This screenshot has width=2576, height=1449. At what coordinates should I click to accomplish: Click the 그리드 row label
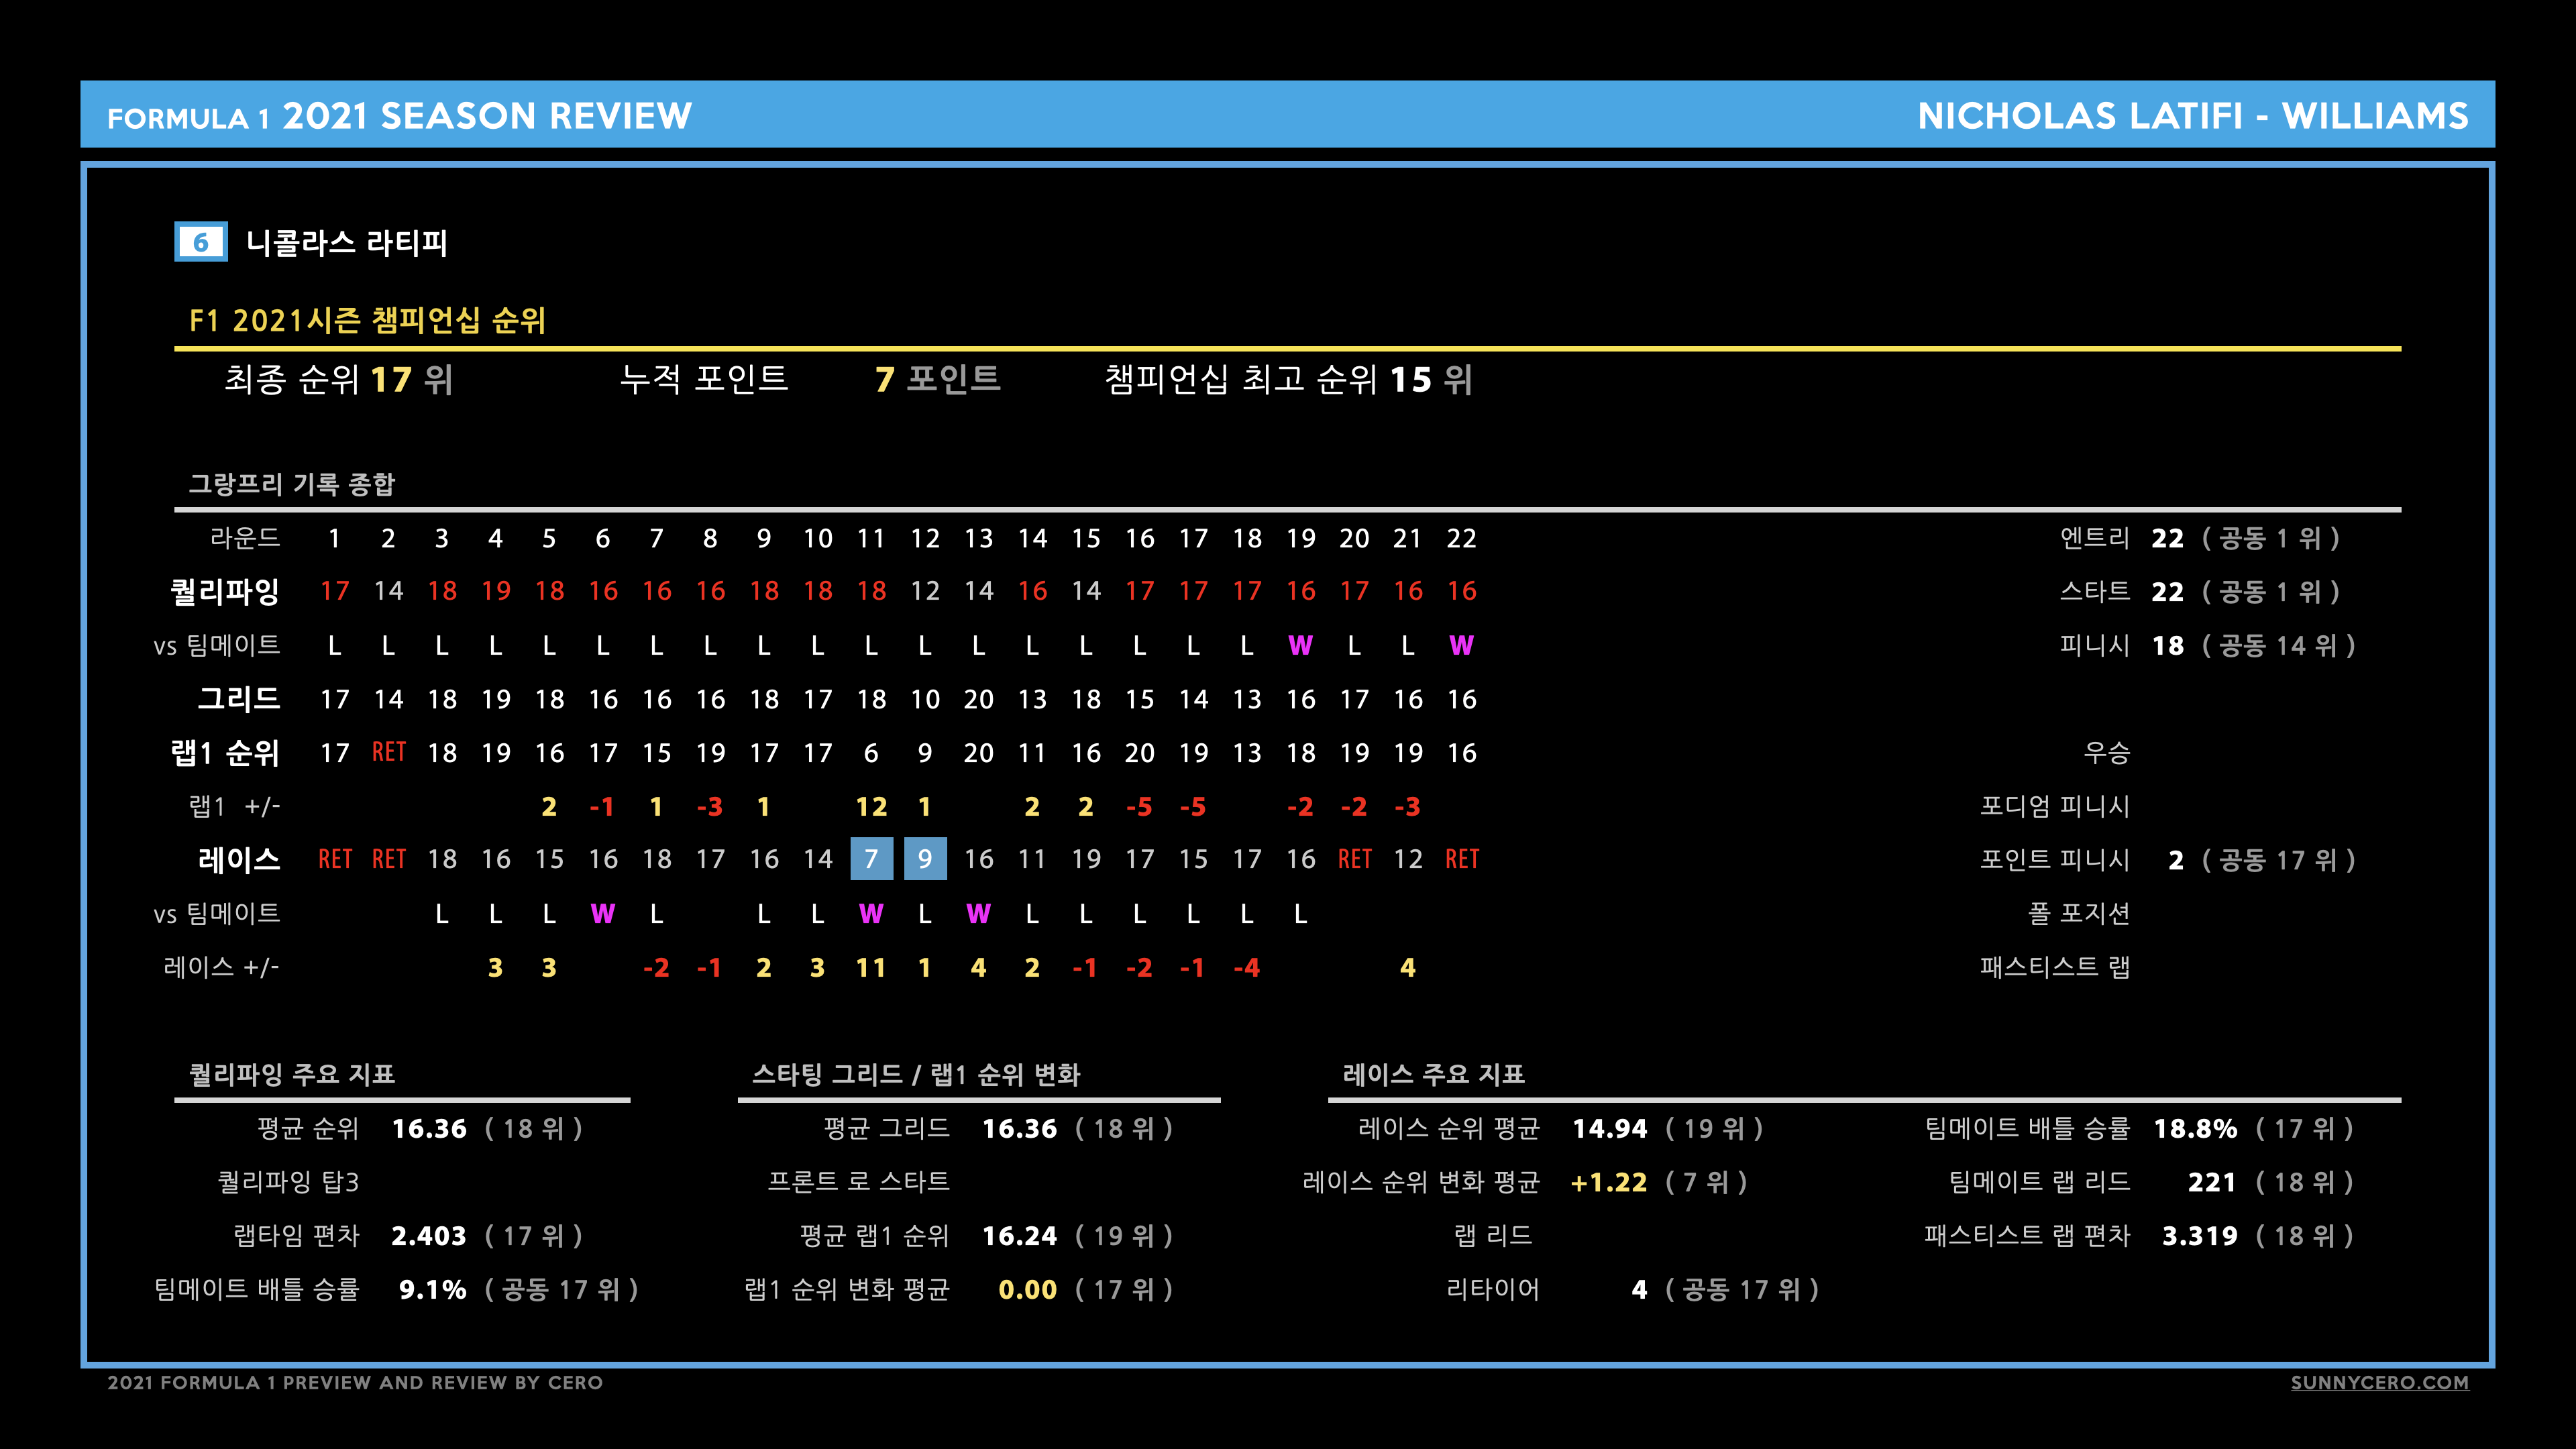(239, 698)
